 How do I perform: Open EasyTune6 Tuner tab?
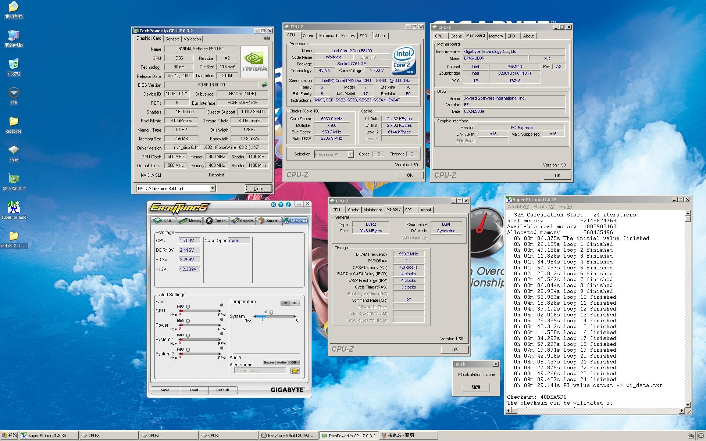tap(216, 220)
